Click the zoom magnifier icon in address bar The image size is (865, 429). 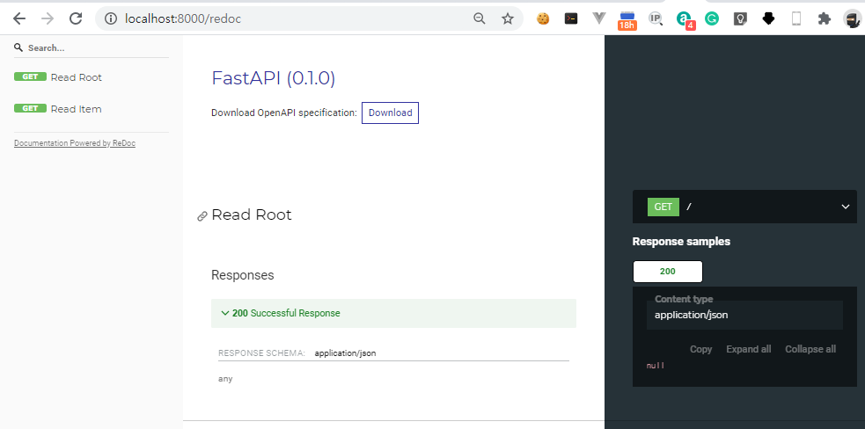(480, 18)
